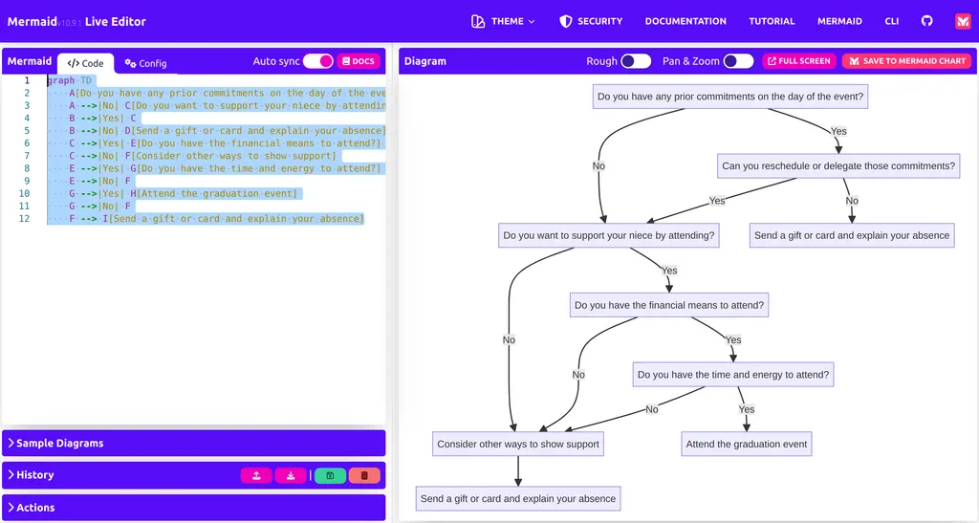Image resolution: width=979 pixels, height=523 pixels.
Task: Open the THEME dropdown menu
Action: (x=503, y=21)
